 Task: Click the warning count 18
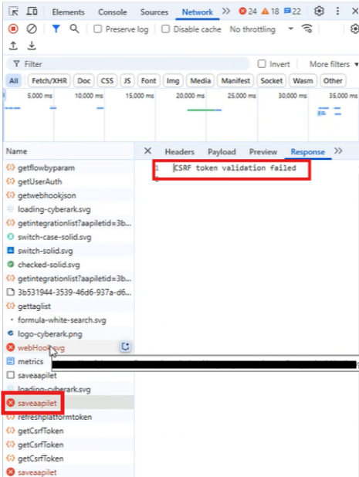(x=270, y=12)
